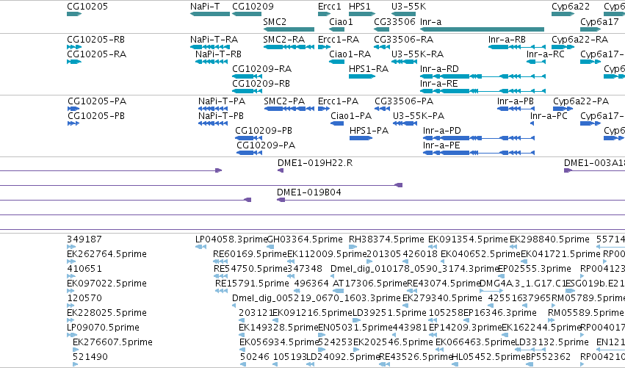Open EST entry 349187
Screen dimensions: 625x368
coord(84,239)
